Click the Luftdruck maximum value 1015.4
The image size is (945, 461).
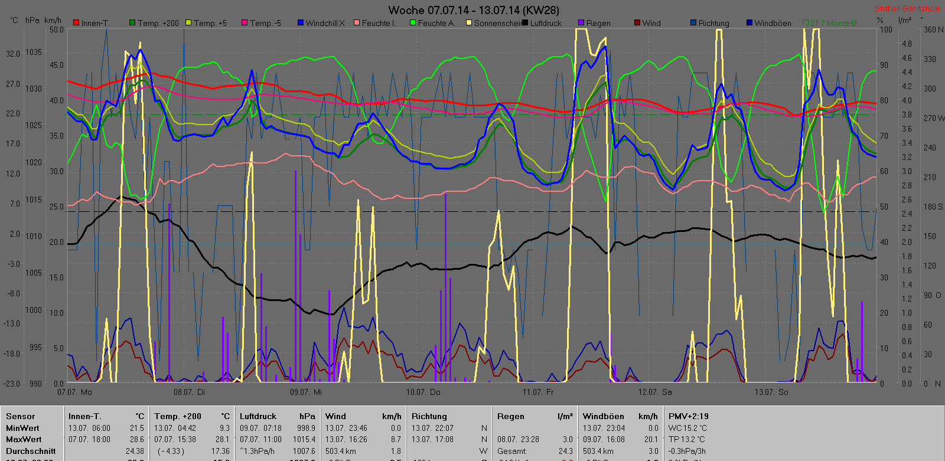click(304, 439)
